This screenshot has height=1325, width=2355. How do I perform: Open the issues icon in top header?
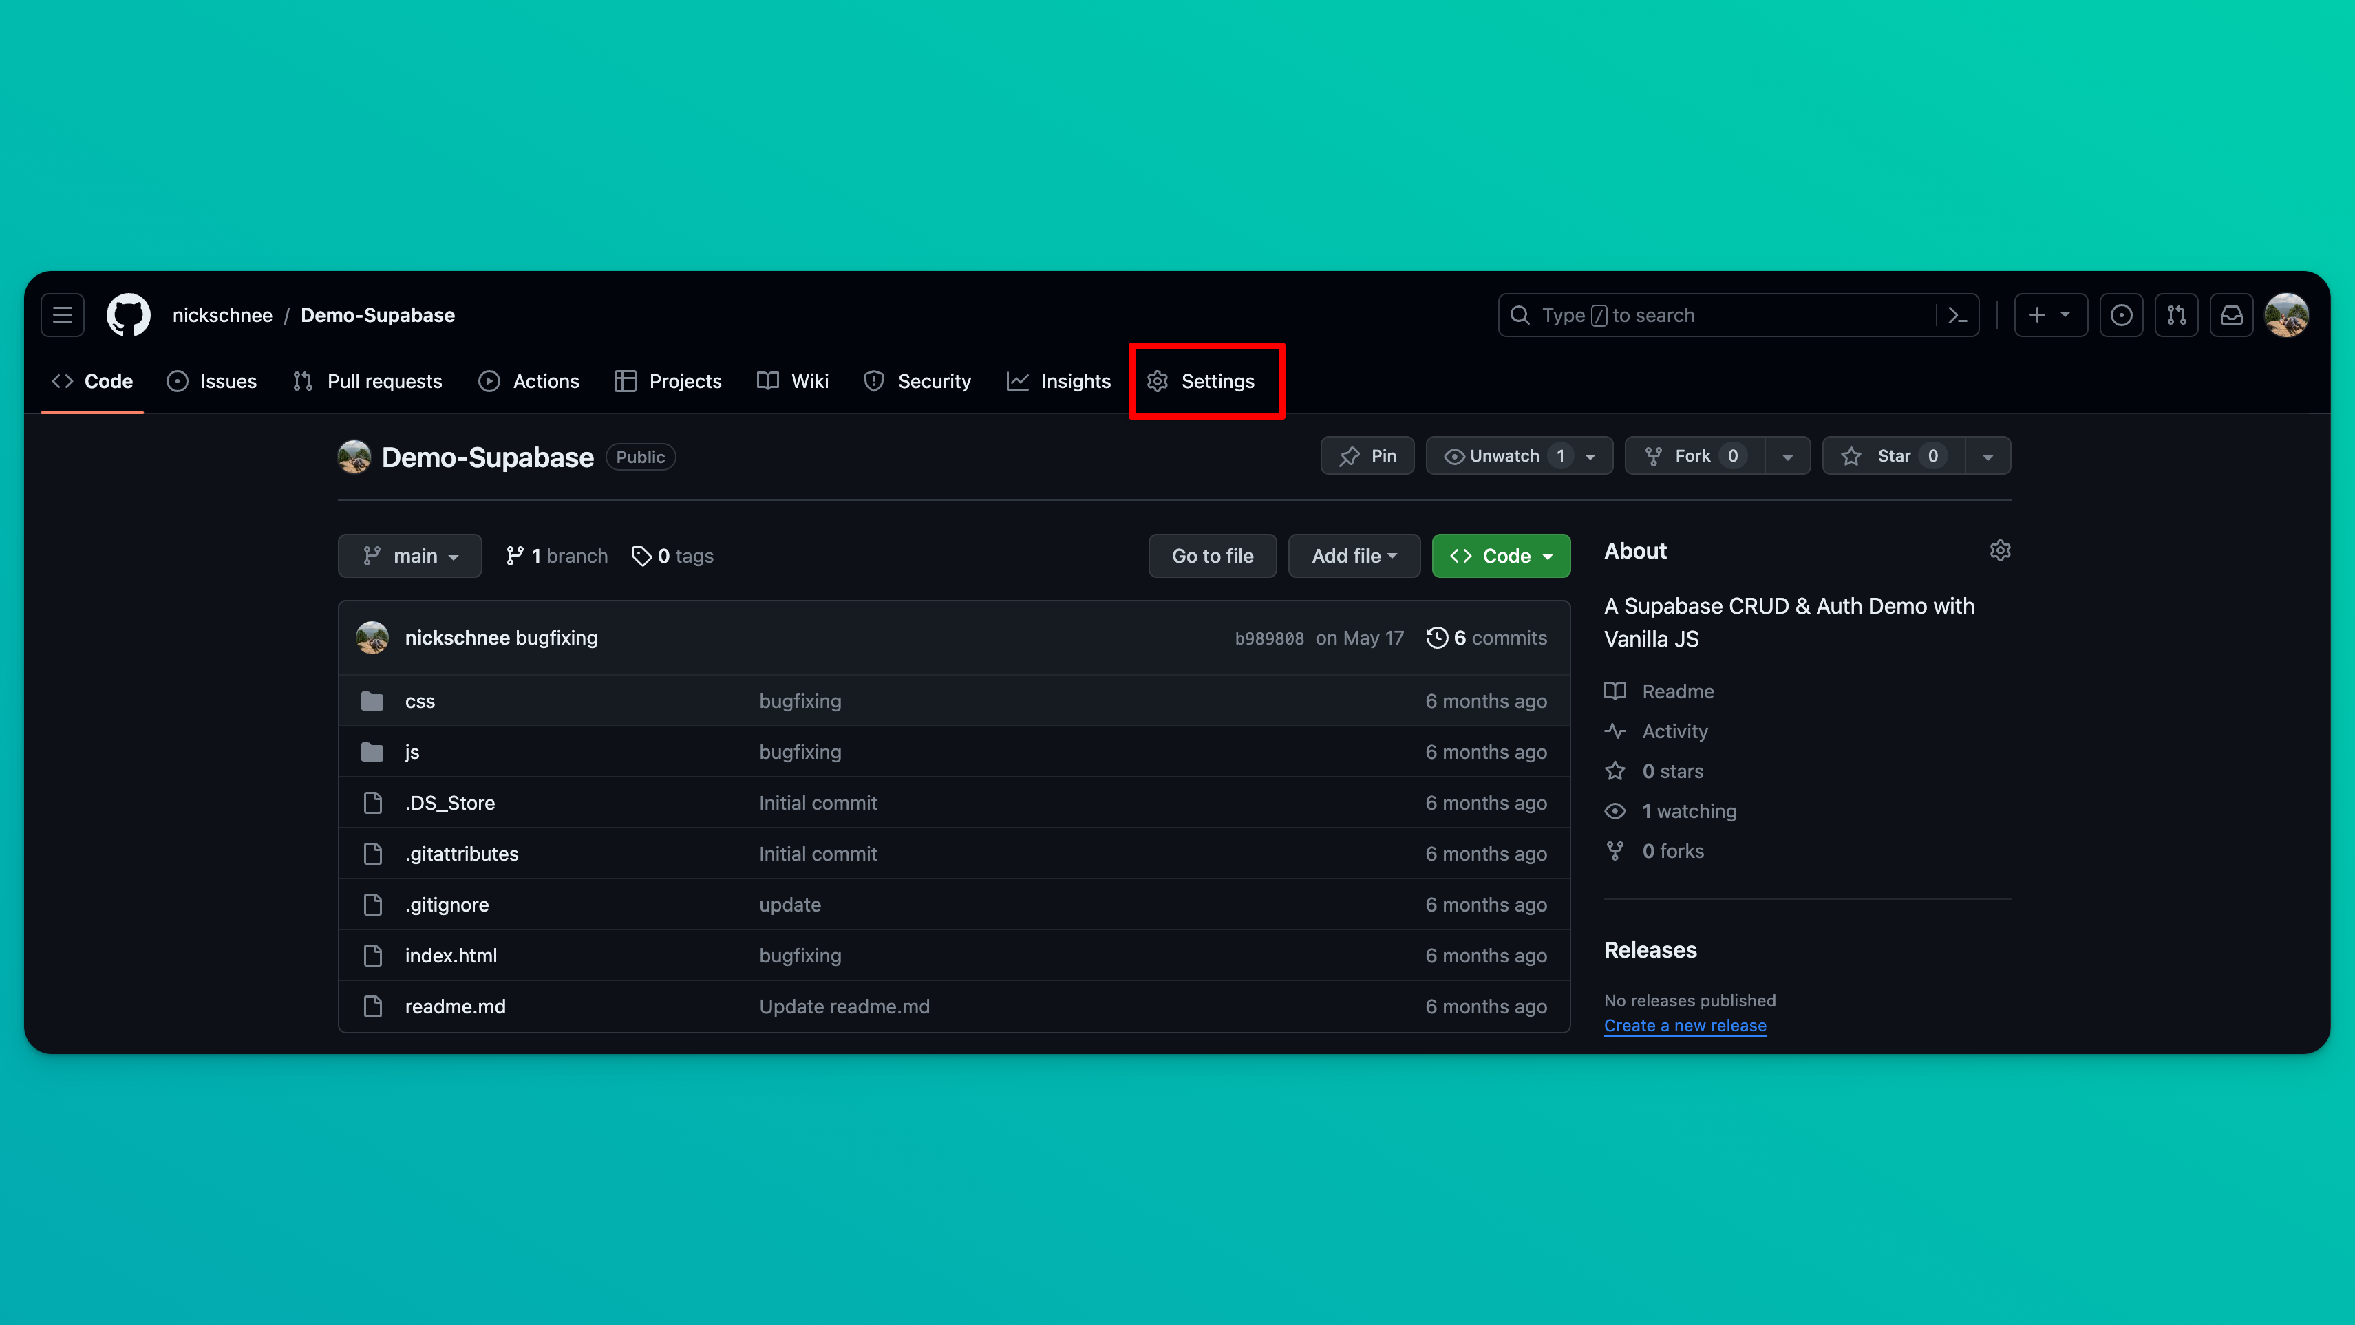coord(2121,315)
